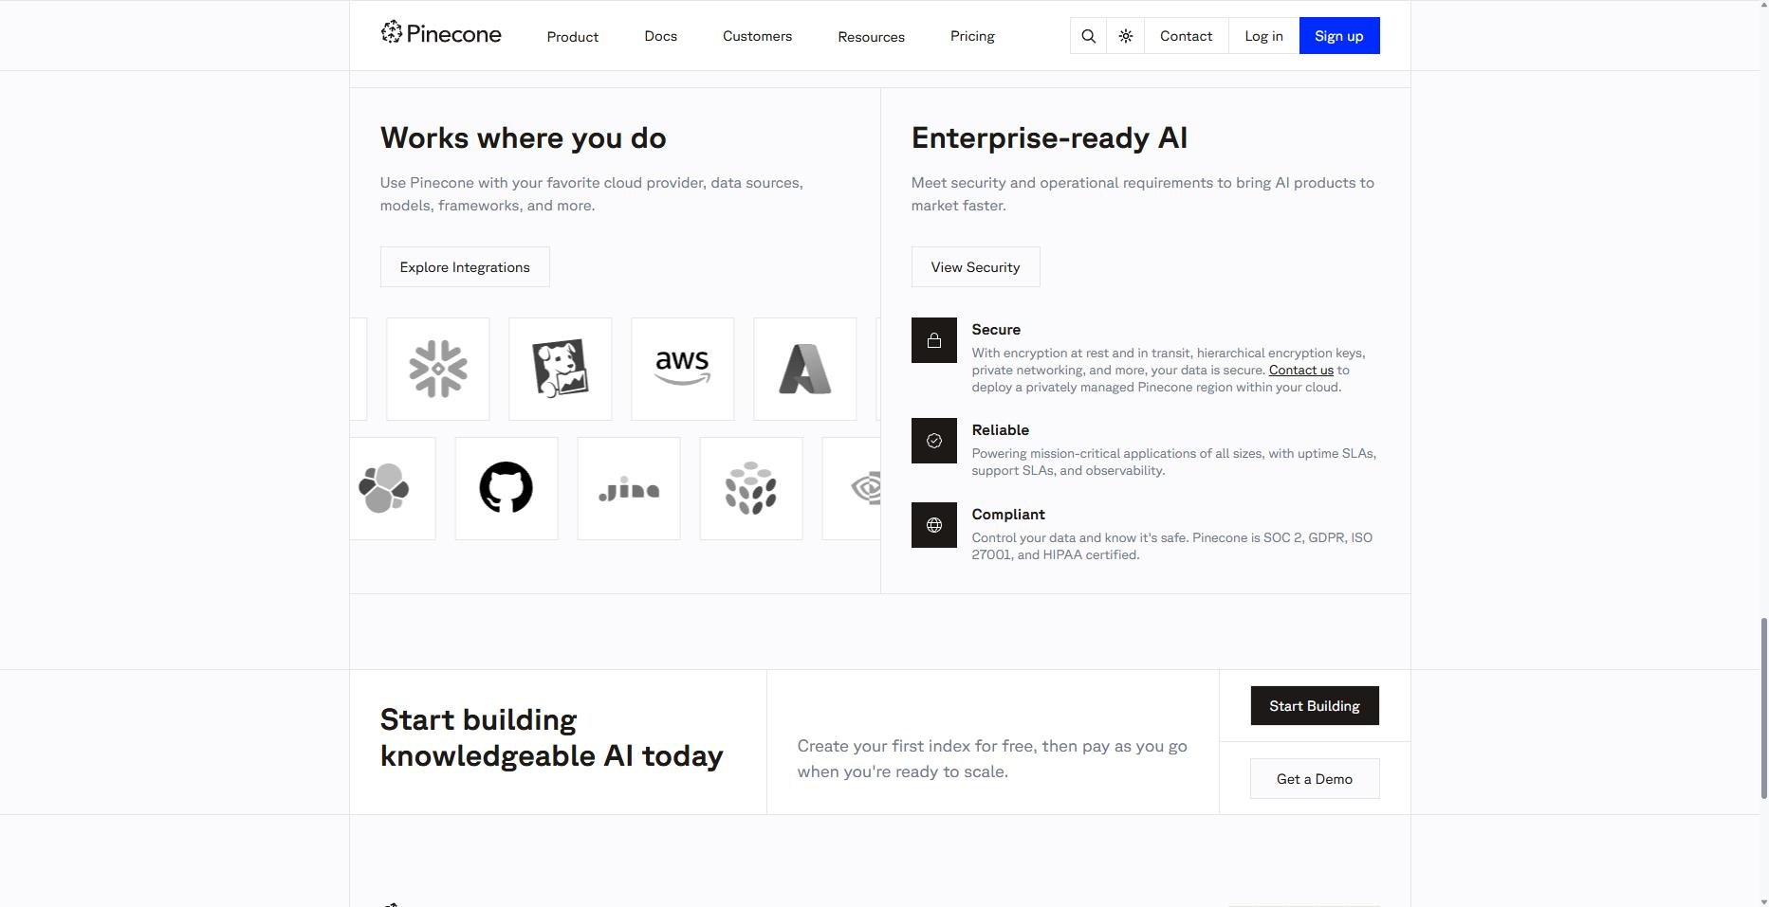Click the Contact link in header

pyautogui.click(x=1187, y=36)
